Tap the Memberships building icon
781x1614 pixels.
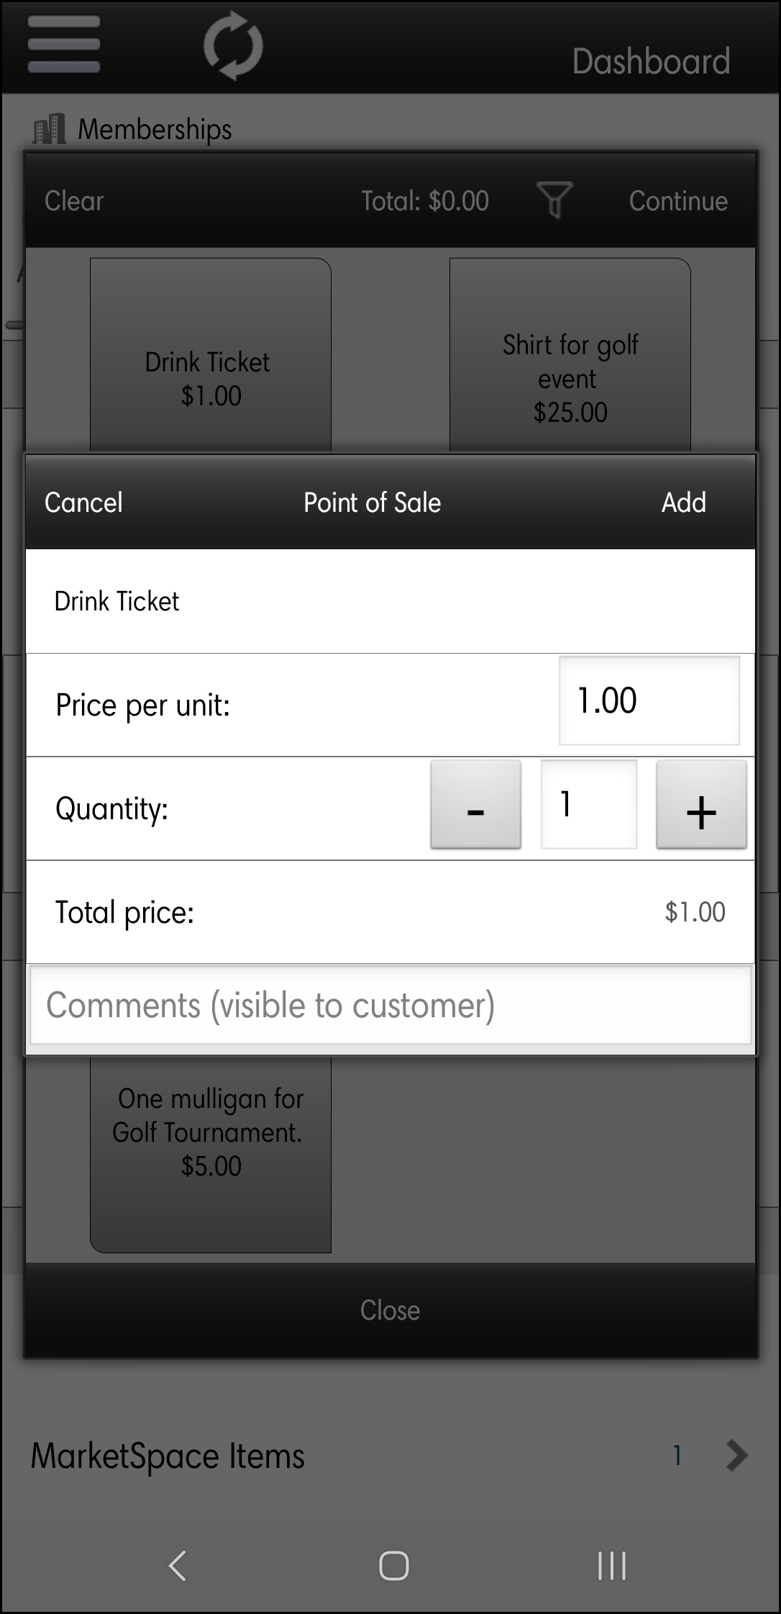click(49, 130)
